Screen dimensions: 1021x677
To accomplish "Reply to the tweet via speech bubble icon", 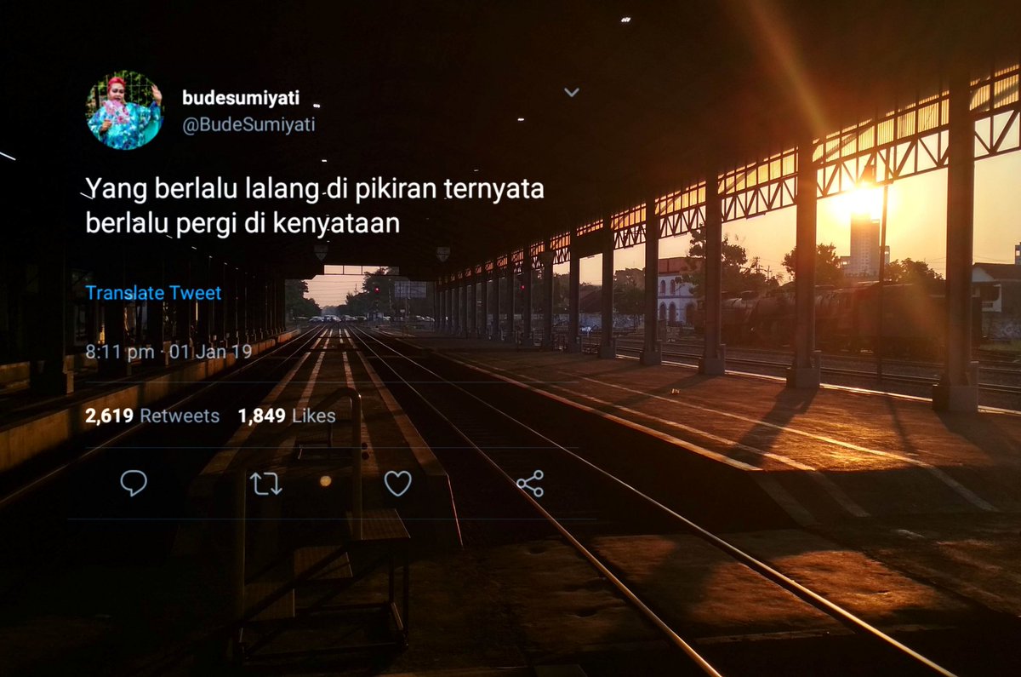I will coord(134,484).
